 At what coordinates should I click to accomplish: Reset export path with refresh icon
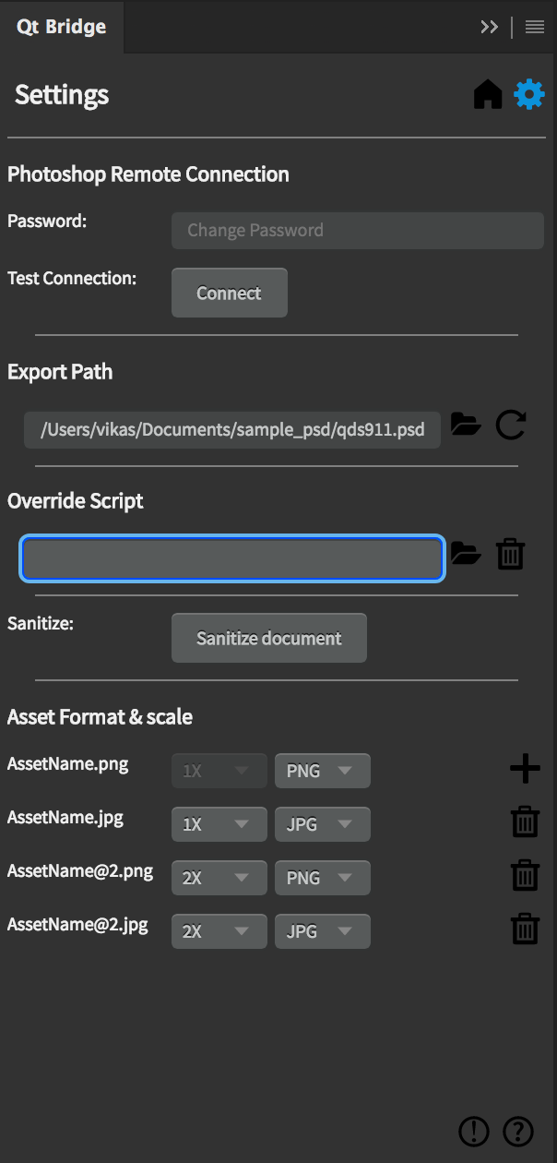click(x=511, y=425)
